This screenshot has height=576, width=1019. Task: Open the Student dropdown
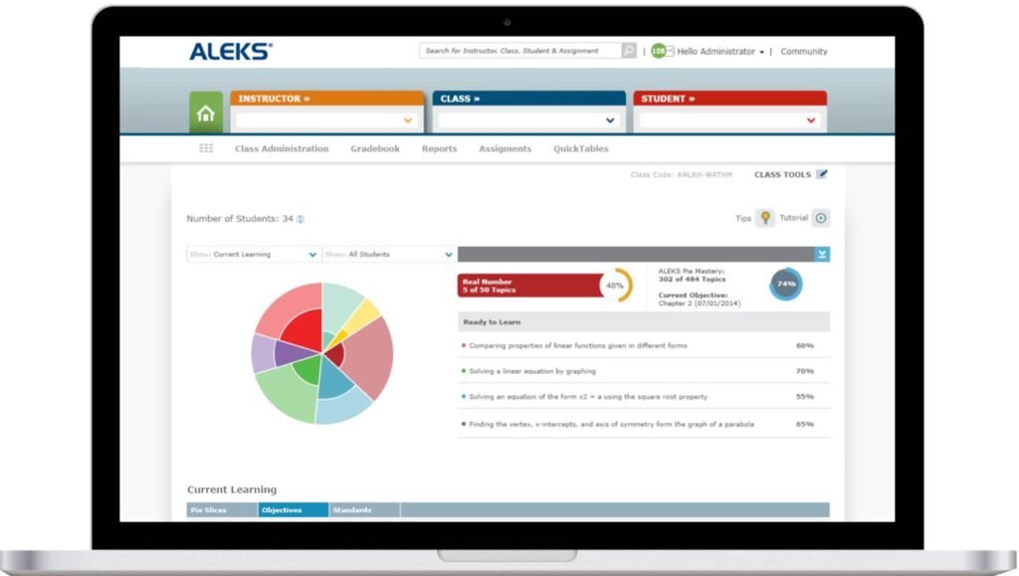coord(729,120)
